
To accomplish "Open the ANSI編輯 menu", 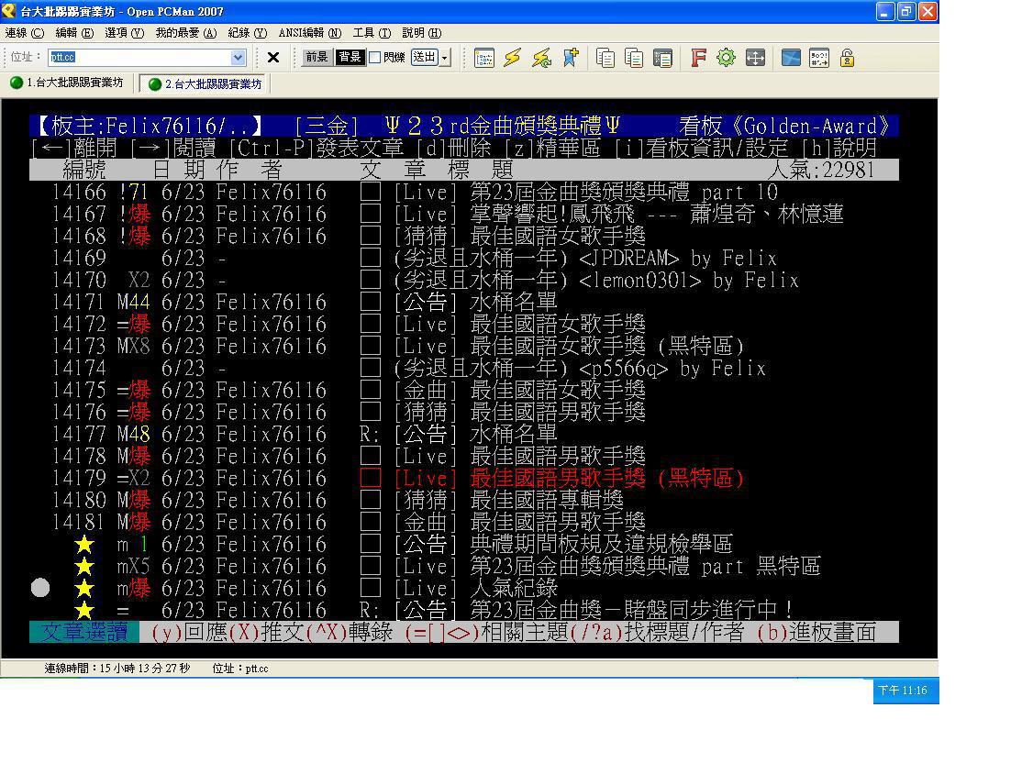I will click(x=310, y=33).
